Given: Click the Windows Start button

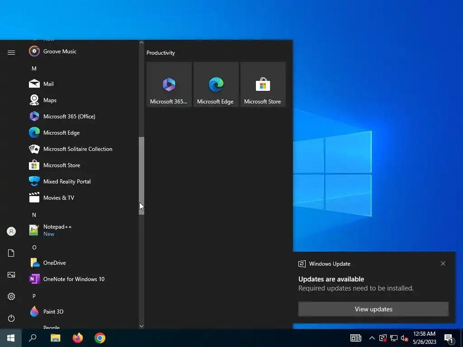Looking at the screenshot, I should click(11, 338).
